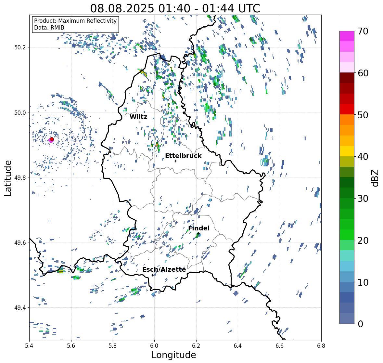Click the 6.0 longitude tick label
The height and width of the screenshot is (363, 383).
click(x=154, y=345)
